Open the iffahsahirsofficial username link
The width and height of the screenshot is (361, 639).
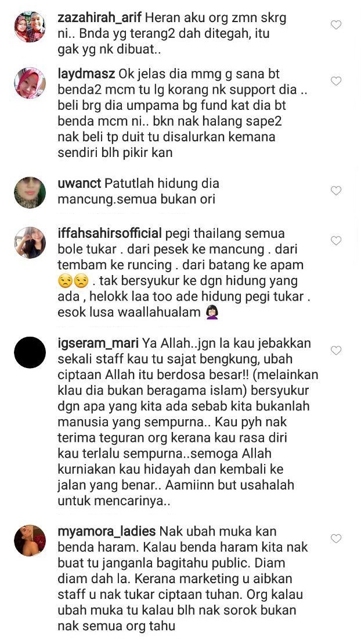click(110, 234)
